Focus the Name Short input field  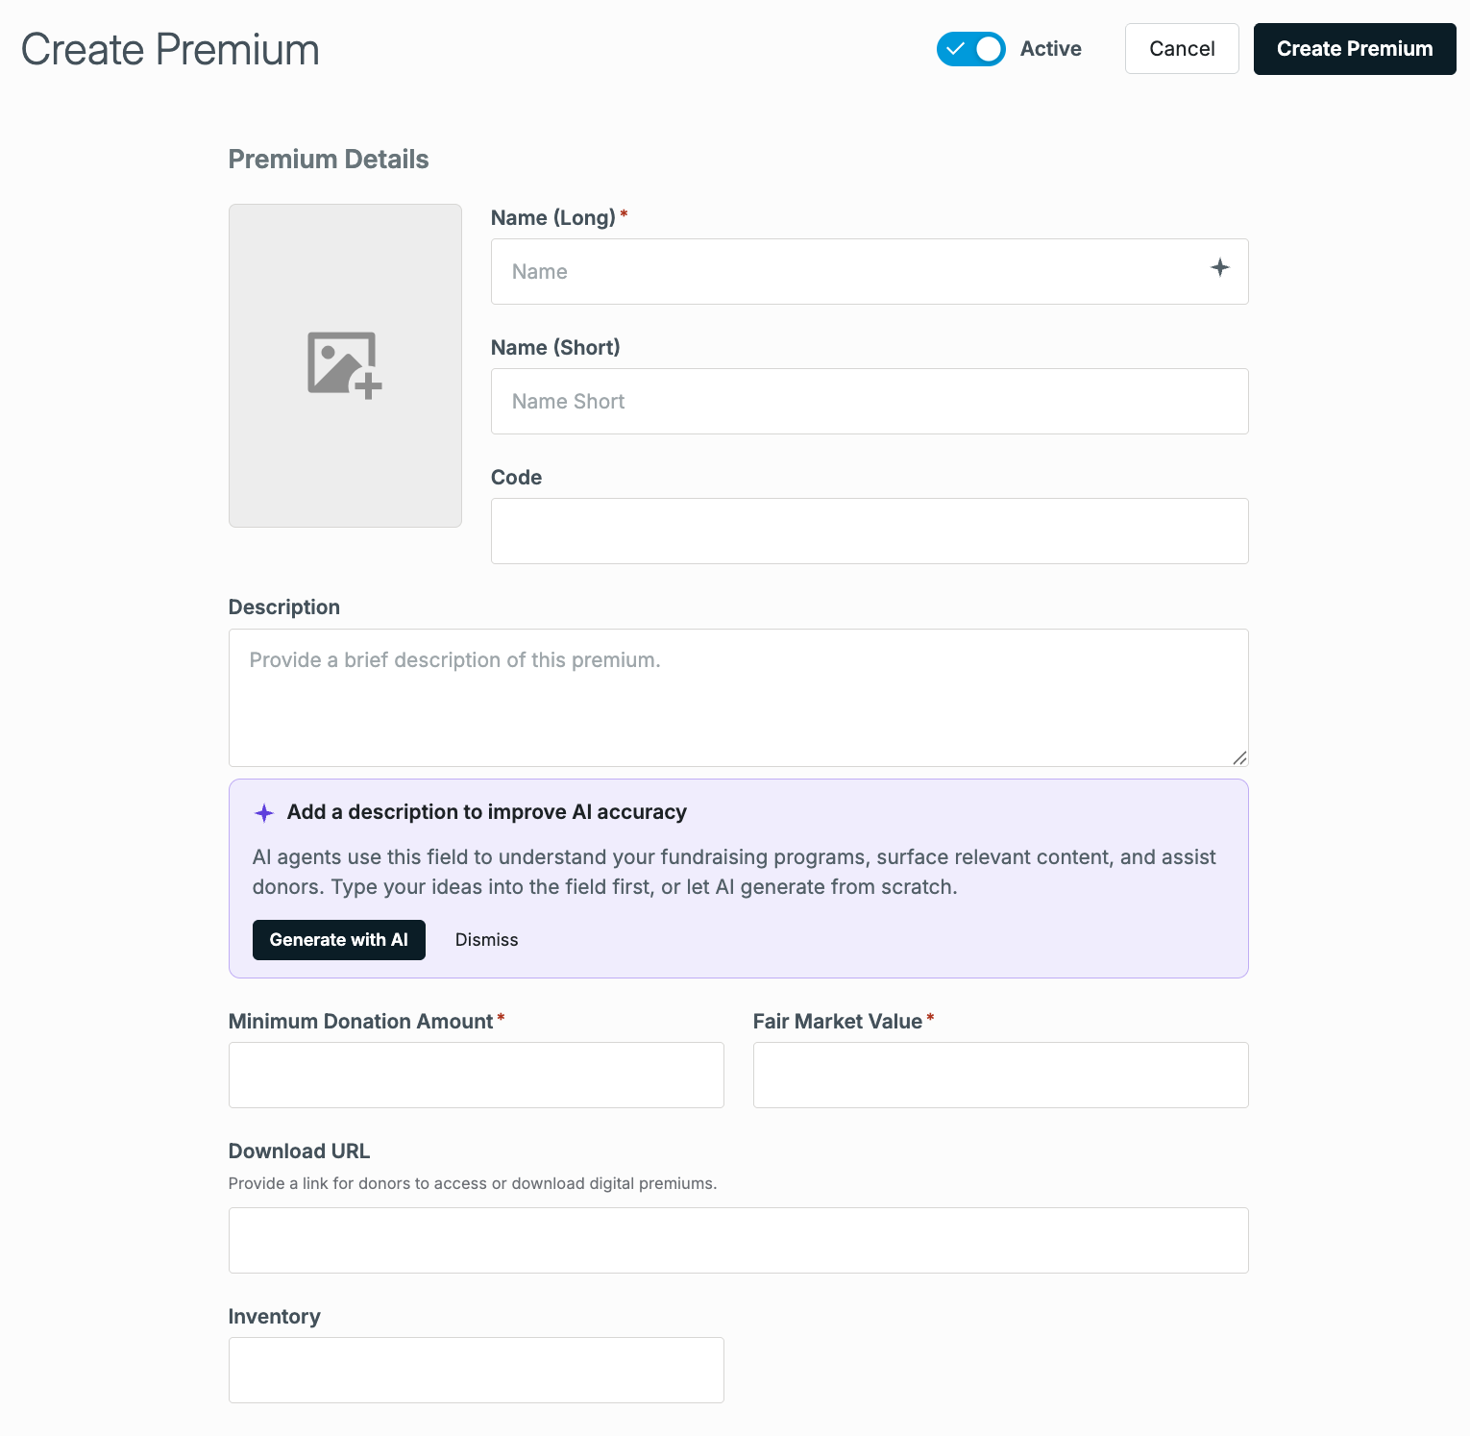tap(870, 402)
